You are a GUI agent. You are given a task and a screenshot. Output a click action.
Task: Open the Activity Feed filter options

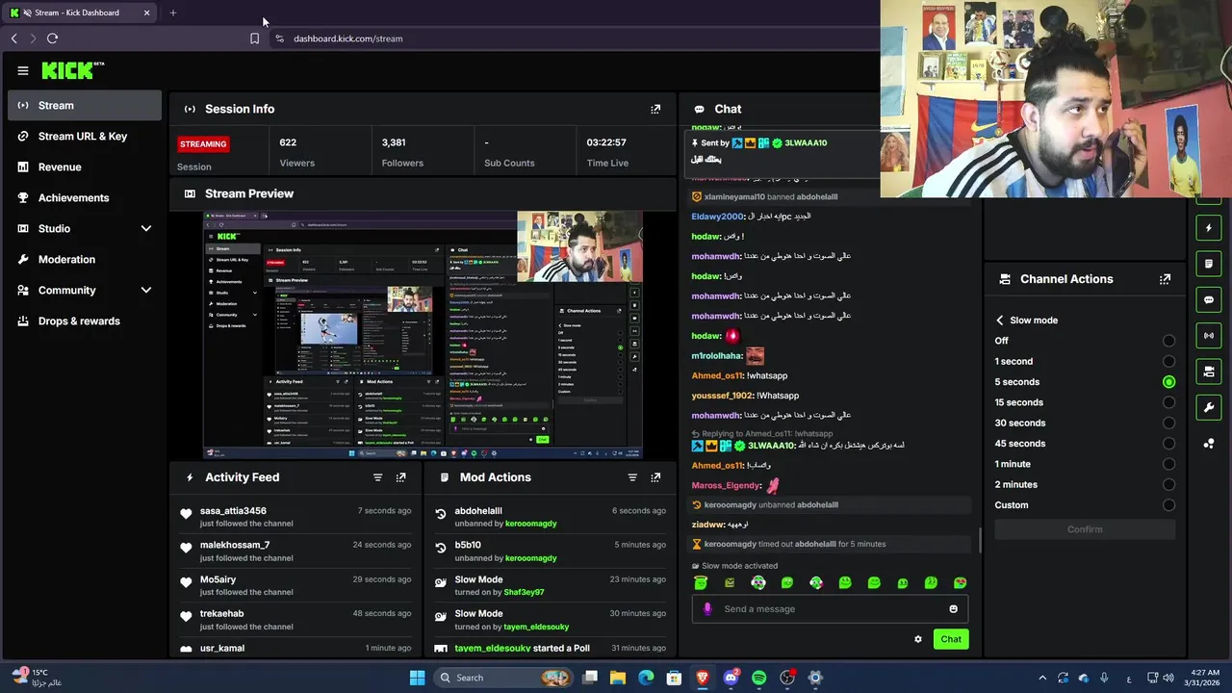[x=377, y=477]
